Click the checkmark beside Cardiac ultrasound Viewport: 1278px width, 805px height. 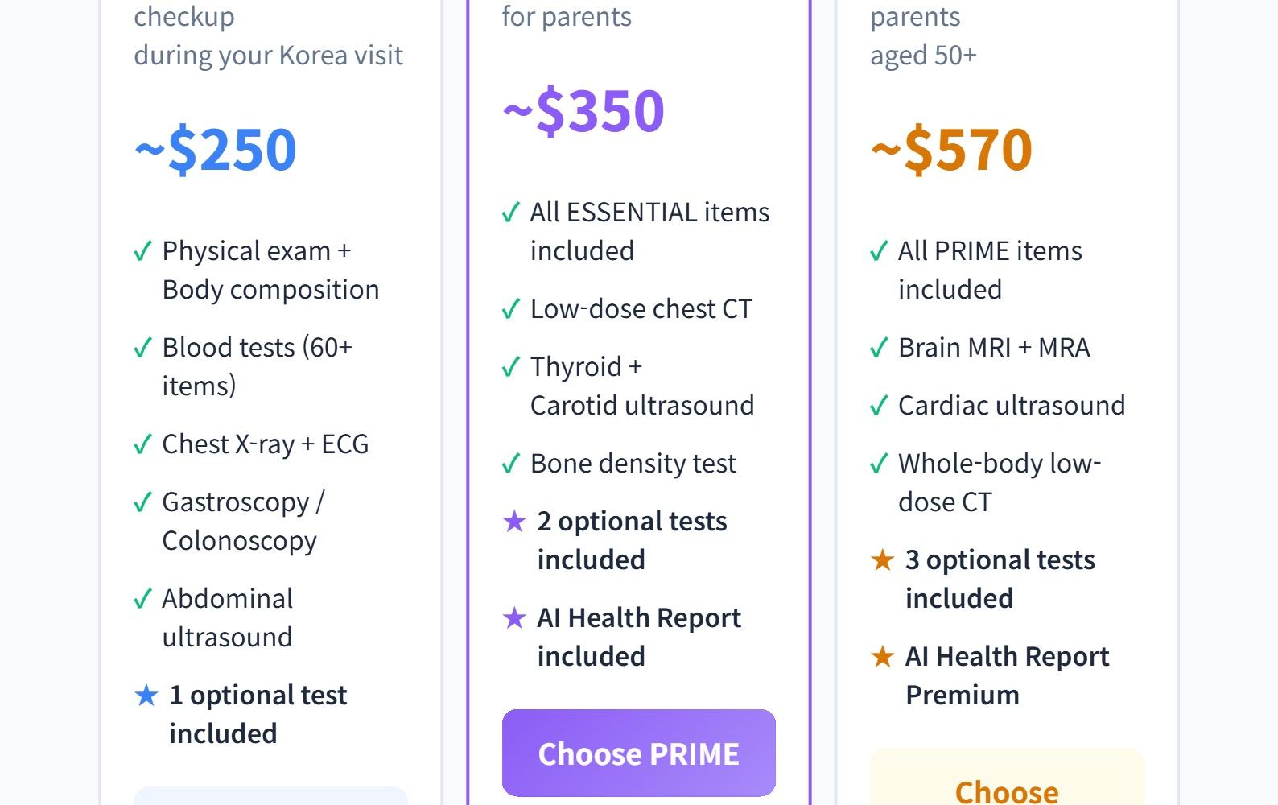879,406
